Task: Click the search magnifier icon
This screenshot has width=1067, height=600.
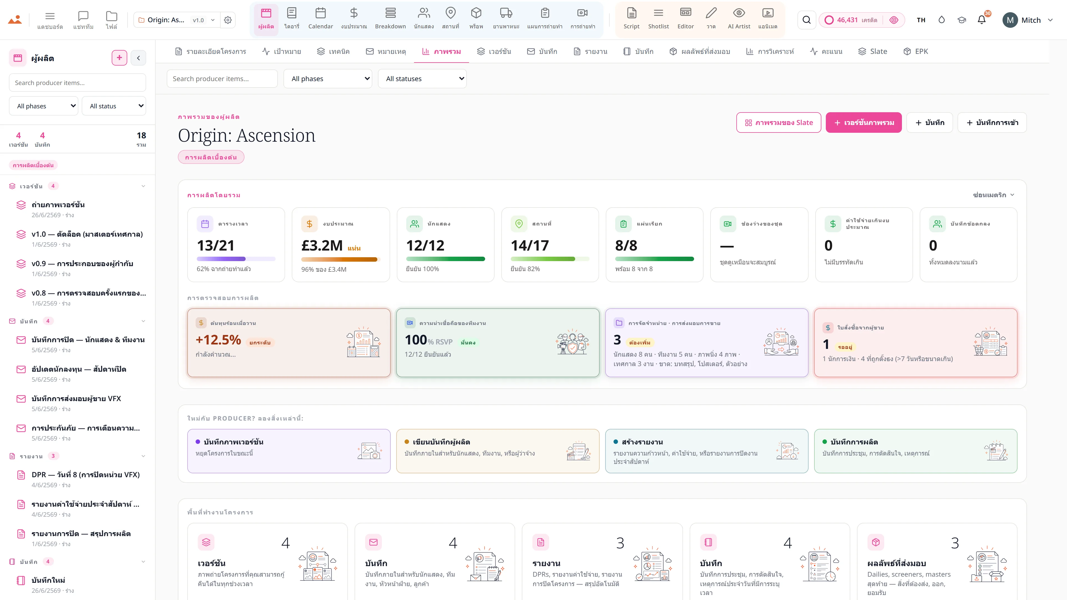Action: point(806,20)
